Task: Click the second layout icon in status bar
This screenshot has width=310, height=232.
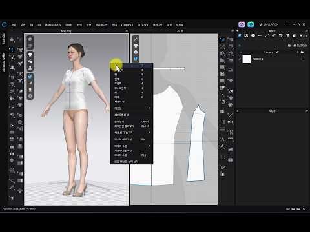Action: coord(293,209)
